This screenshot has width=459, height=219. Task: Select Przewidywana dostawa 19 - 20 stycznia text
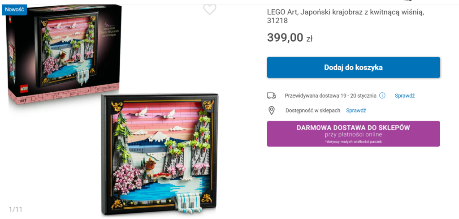(x=330, y=95)
